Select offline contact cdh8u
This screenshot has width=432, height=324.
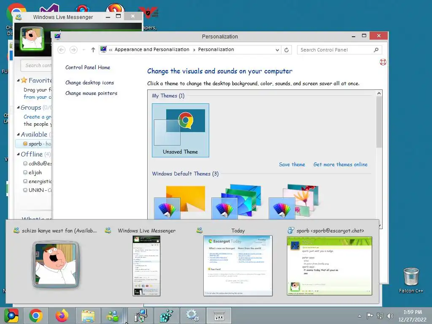click(x=37, y=164)
